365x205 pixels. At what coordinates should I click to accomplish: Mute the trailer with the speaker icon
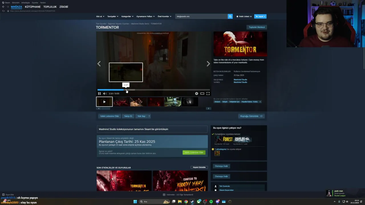[105, 93]
